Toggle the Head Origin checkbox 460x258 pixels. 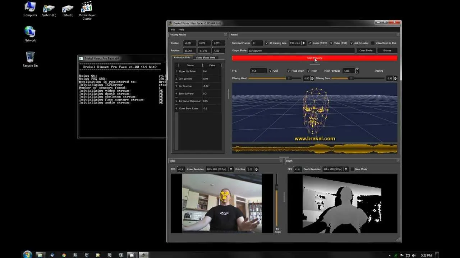click(x=289, y=71)
